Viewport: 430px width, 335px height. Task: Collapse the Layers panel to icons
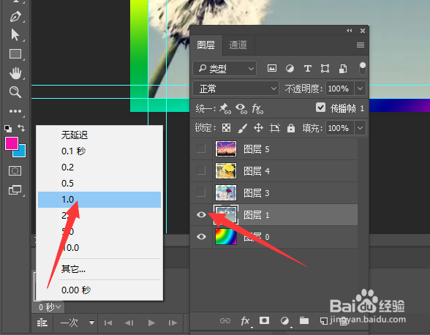(349, 31)
